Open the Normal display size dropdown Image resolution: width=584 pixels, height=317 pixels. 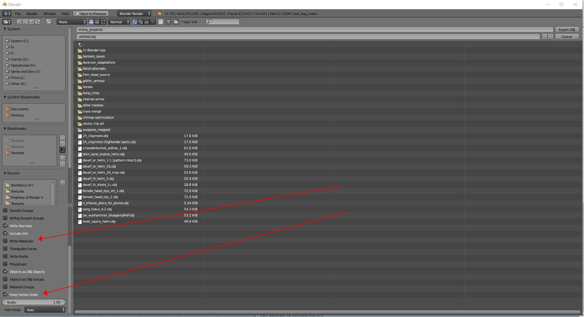(119, 22)
